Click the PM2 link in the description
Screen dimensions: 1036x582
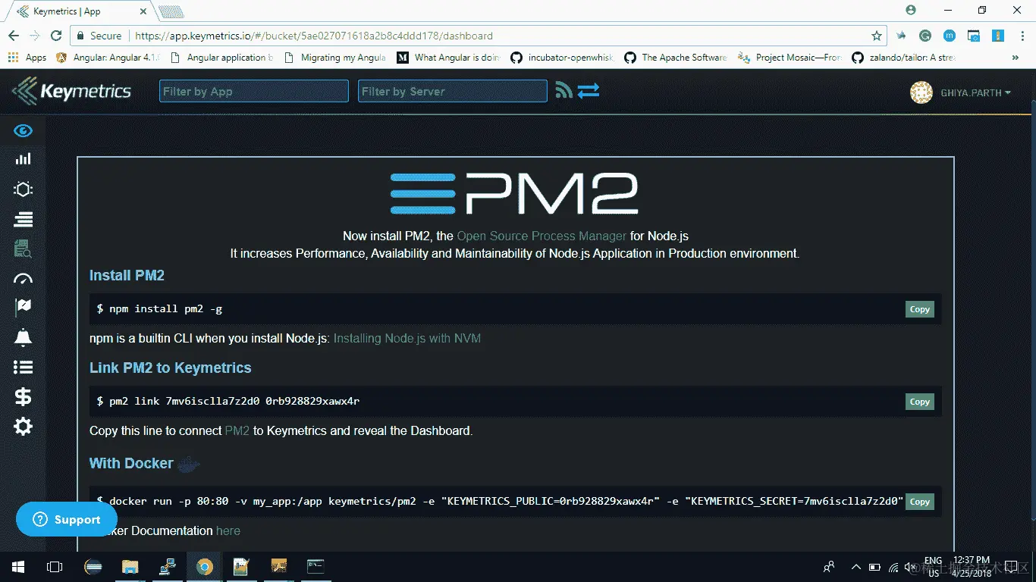click(237, 430)
